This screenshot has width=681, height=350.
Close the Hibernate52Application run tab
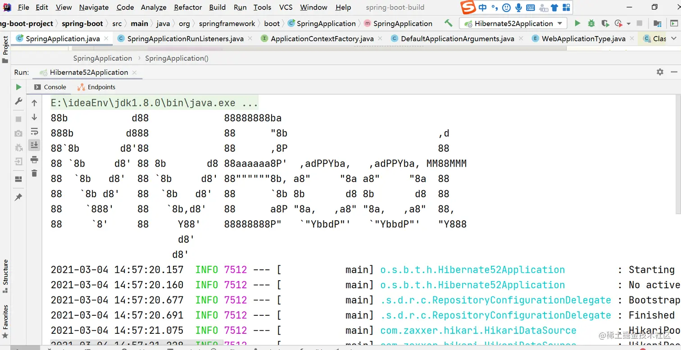pos(134,72)
